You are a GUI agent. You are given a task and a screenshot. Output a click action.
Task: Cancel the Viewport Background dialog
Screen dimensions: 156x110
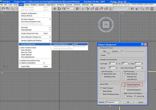click(x=141, y=102)
